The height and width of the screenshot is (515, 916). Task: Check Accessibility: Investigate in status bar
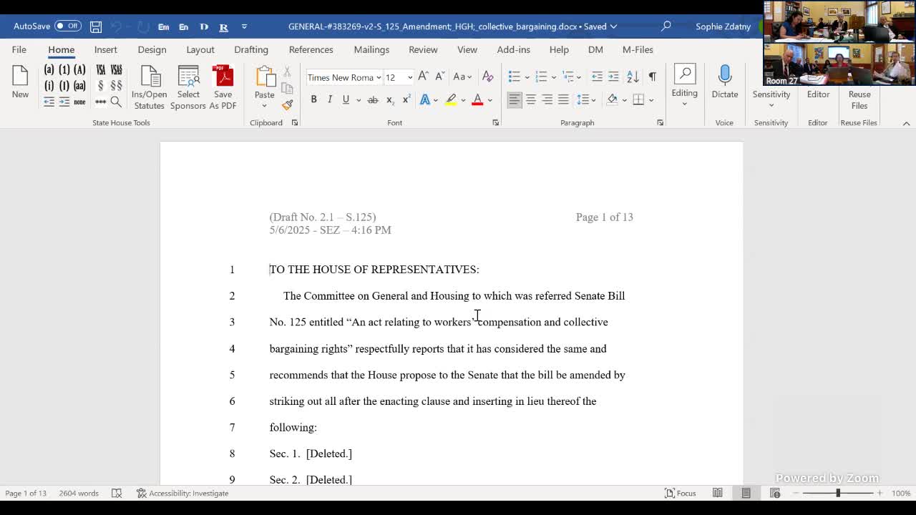[x=182, y=493]
